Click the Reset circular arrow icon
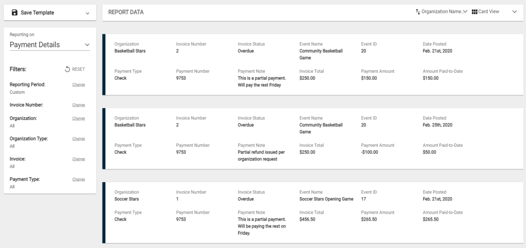The image size is (526, 248). tap(67, 69)
